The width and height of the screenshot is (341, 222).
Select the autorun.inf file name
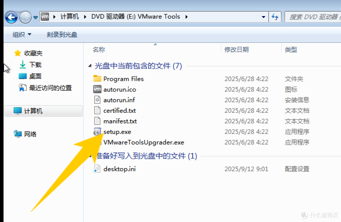(x=119, y=100)
